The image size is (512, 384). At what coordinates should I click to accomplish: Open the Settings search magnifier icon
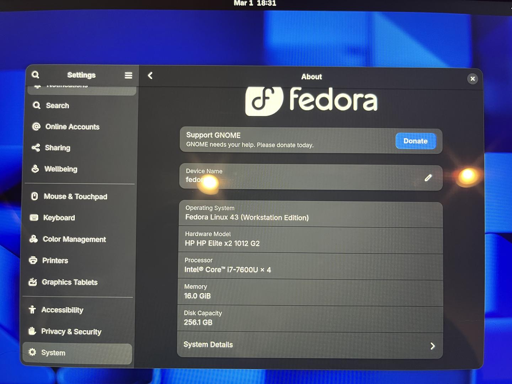click(35, 75)
